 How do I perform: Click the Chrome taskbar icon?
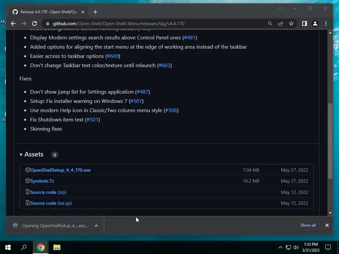(40, 247)
